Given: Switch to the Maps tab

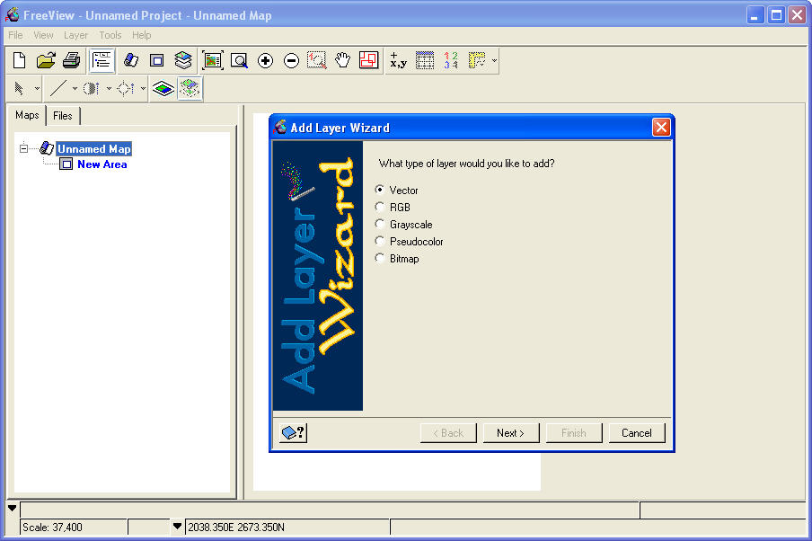Looking at the screenshot, I should pos(27,115).
